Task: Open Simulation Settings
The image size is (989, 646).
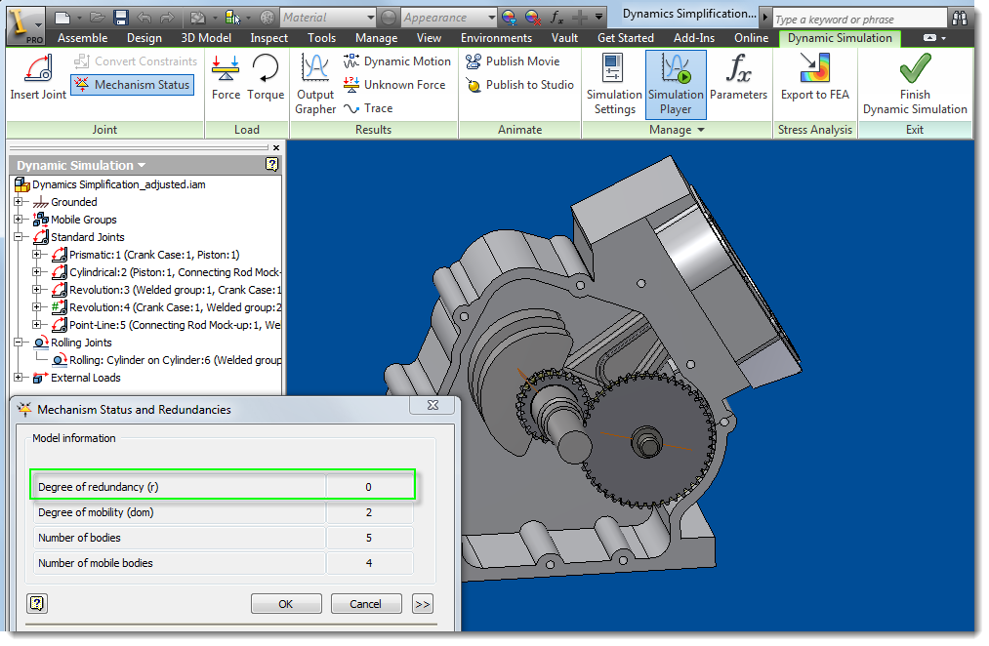Action: (x=614, y=85)
